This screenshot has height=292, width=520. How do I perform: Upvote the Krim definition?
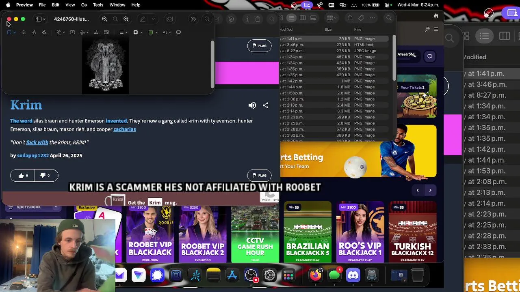tap(22, 176)
